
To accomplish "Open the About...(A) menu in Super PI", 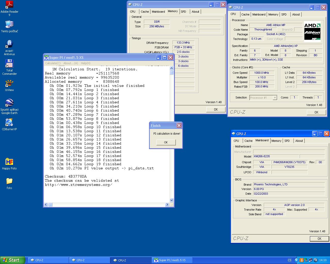I will pyautogui.click(x=71, y=63).
